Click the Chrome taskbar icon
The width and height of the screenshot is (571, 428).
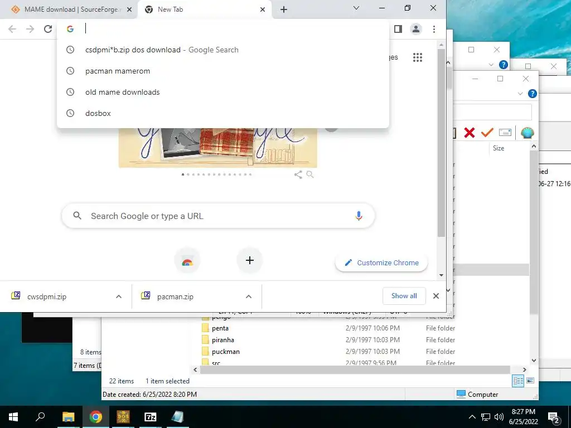click(x=95, y=417)
